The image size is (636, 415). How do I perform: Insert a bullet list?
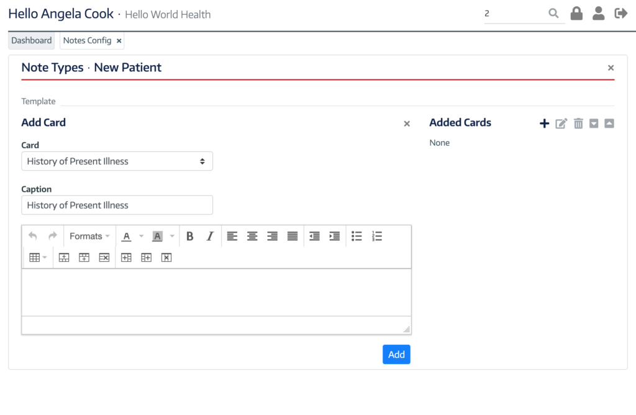tap(357, 236)
